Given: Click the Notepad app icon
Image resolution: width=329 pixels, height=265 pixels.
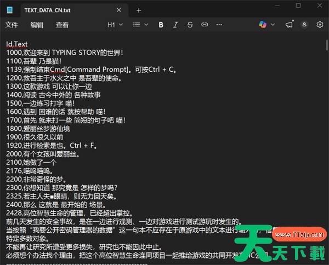Looking at the screenshot, I should click(10, 9).
